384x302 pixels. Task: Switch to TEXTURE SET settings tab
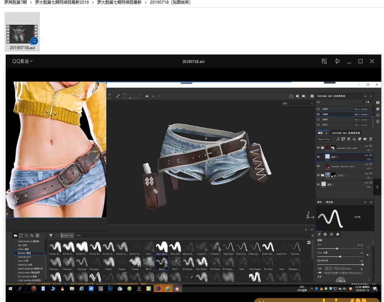click(346, 133)
